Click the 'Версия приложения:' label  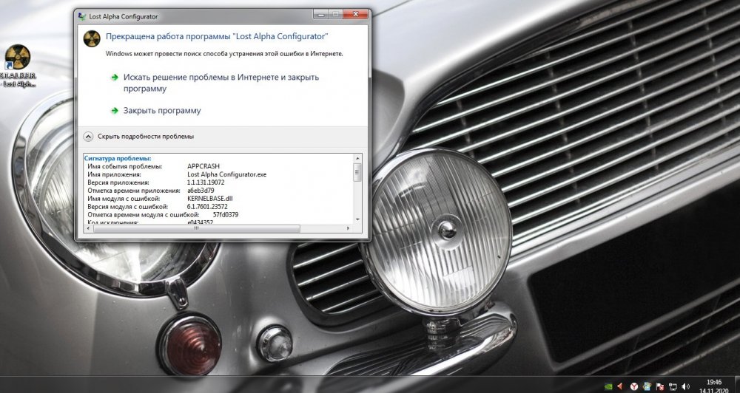[x=118, y=182]
